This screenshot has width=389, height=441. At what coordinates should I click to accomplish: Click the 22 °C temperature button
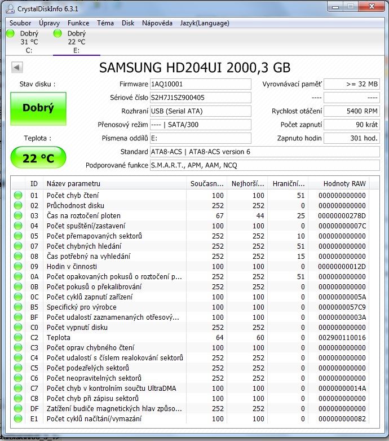click(x=38, y=158)
